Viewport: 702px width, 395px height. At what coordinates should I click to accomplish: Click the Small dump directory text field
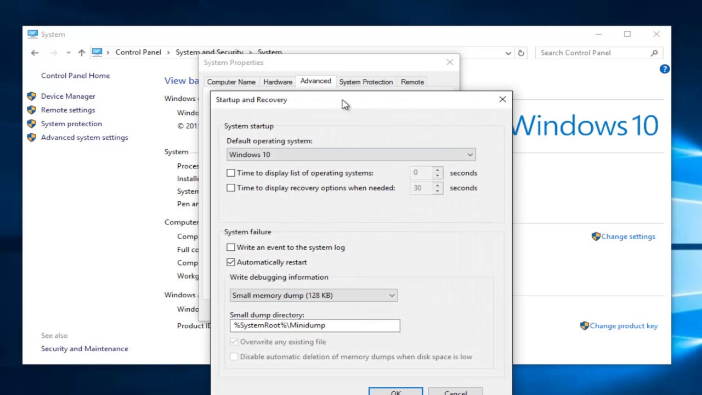click(315, 325)
